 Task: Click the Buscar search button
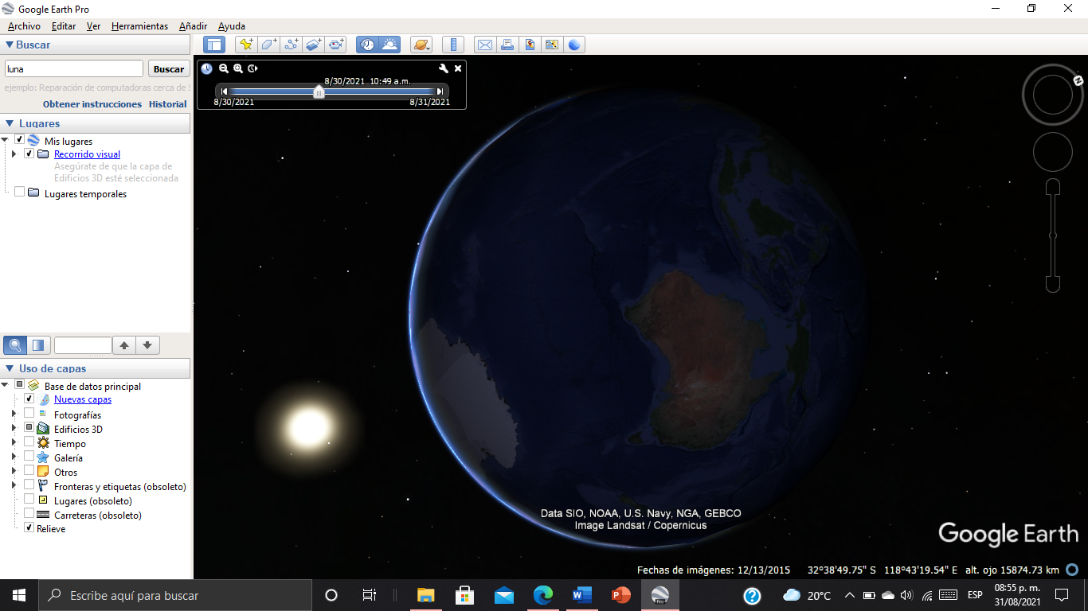coord(169,69)
